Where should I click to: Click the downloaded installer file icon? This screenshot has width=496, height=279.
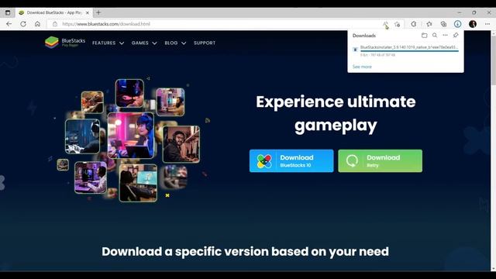click(355, 50)
